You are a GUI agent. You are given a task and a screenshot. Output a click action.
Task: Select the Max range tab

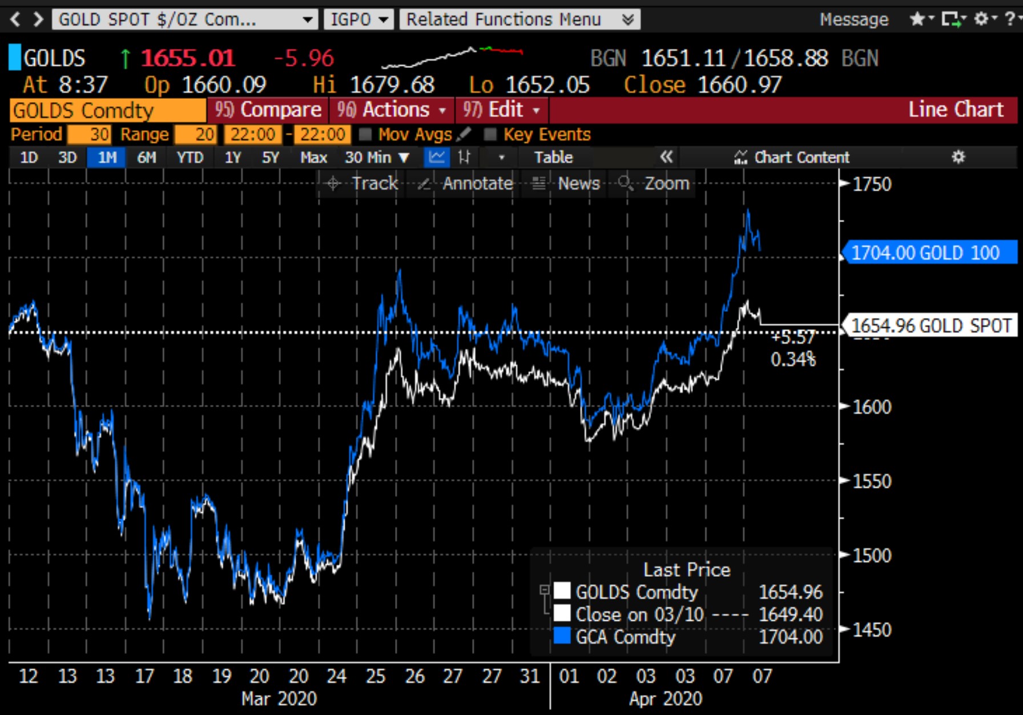pyautogui.click(x=313, y=157)
